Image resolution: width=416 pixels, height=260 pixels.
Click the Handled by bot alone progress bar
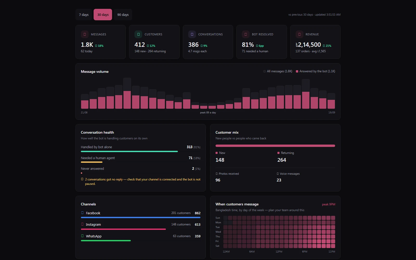[129, 151]
